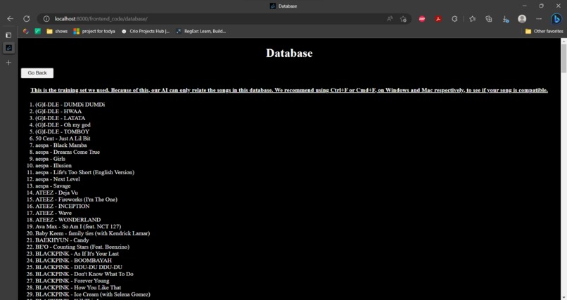Open the project for todya bookmark
This screenshot has width=567, height=300.
click(x=94, y=32)
